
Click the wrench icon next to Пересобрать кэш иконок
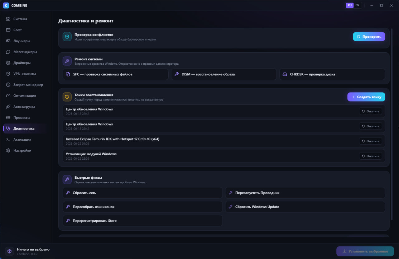click(x=68, y=207)
